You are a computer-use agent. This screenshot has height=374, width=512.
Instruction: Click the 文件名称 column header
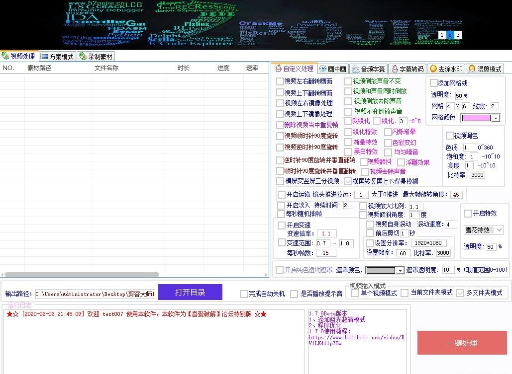(106, 68)
